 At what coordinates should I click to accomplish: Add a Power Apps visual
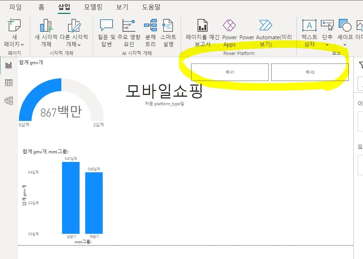pos(229,32)
